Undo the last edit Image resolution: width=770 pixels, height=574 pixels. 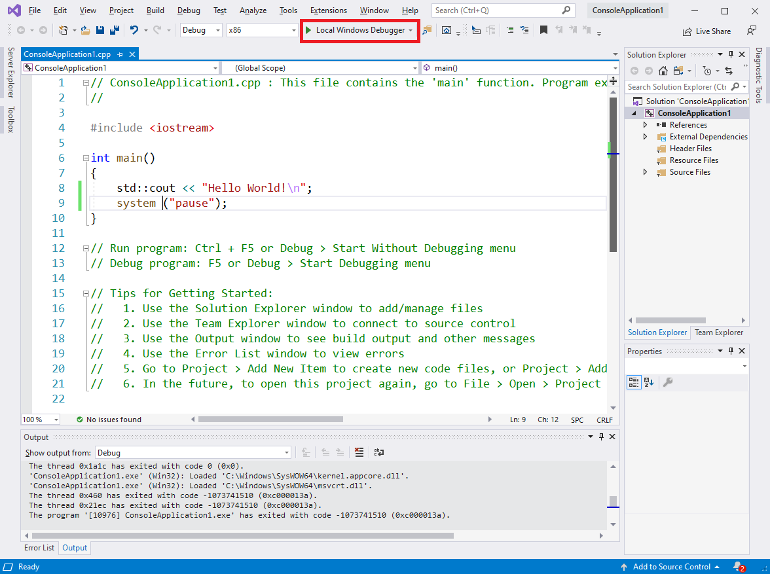(134, 31)
